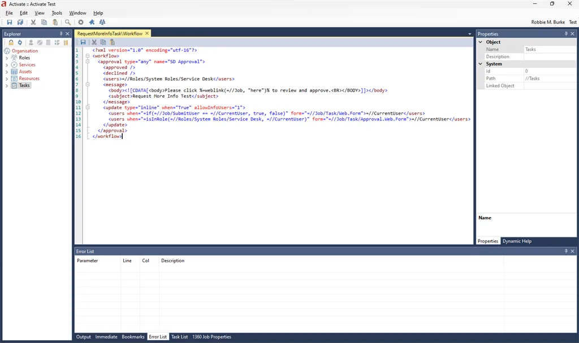Click the pushpin icon on the Properties panel
The height and width of the screenshot is (343, 579).
pyautogui.click(x=565, y=33)
